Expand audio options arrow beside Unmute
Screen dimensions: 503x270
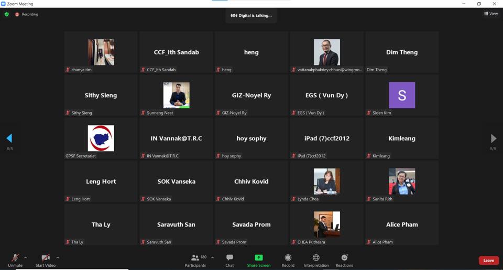pos(26,257)
